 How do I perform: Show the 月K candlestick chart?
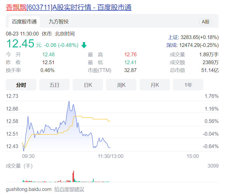pyautogui.click(x=155, y=85)
